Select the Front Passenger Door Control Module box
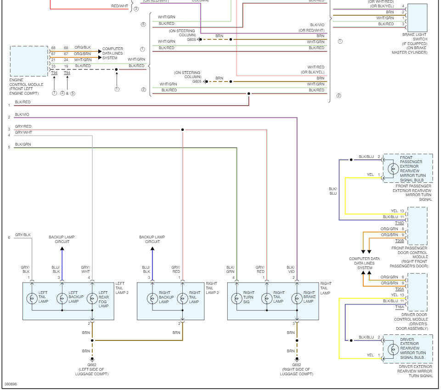444x390 pixels. pos(417,226)
